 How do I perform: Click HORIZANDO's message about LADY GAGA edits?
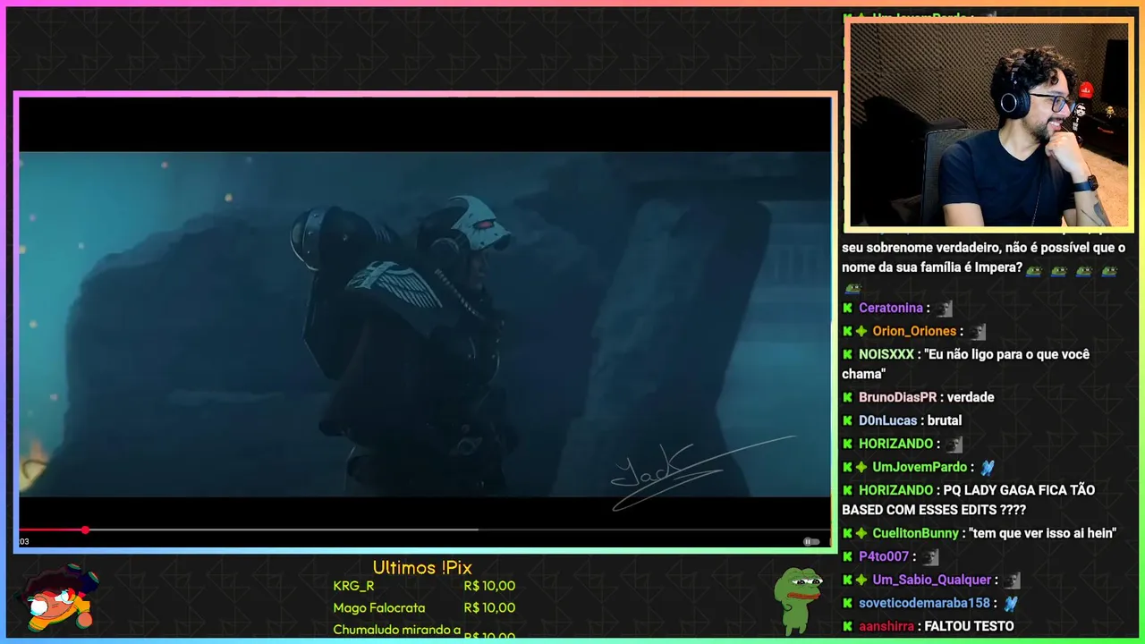tap(968, 500)
